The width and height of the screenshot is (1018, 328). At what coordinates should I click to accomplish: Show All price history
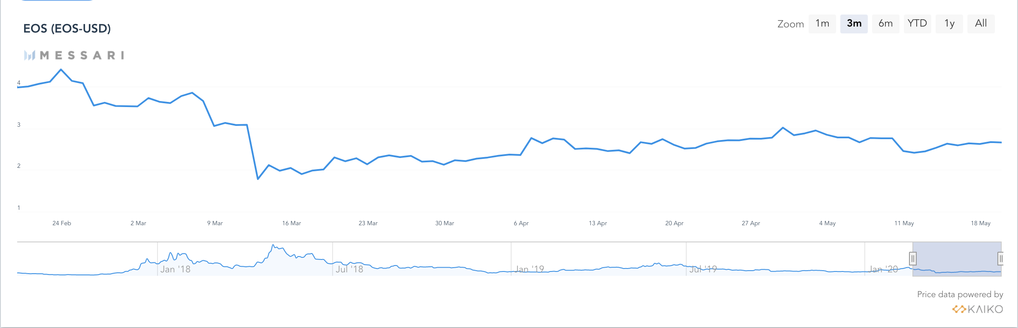981,24
